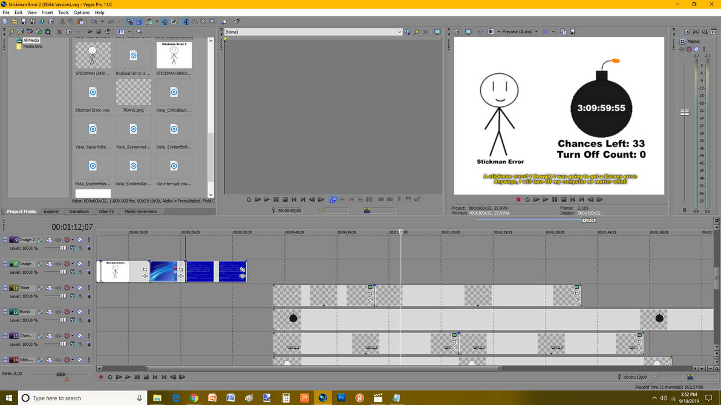Select All Media tree item
Screen dimensions: 721x405
(x=31, y=40)
